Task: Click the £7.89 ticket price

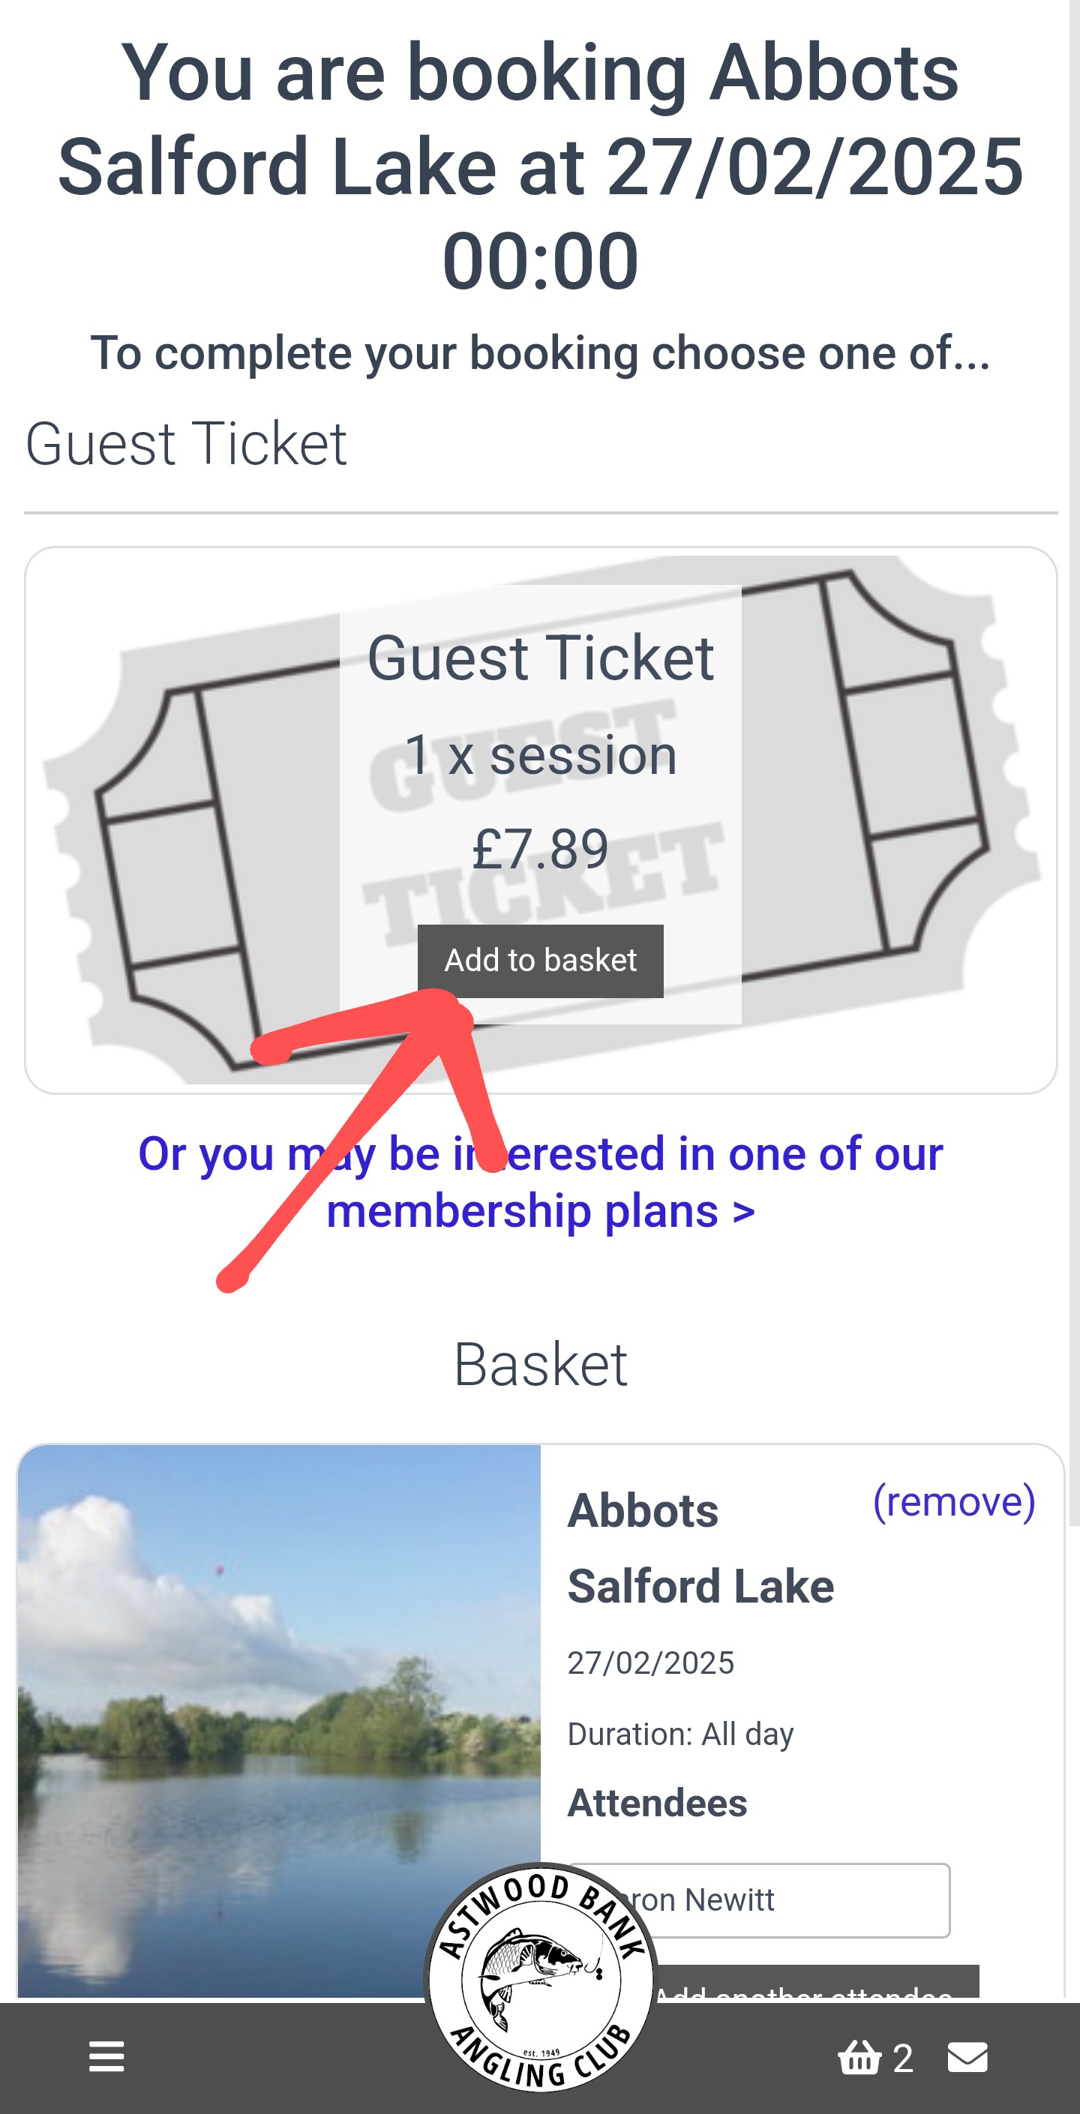Action: [540, 849]
